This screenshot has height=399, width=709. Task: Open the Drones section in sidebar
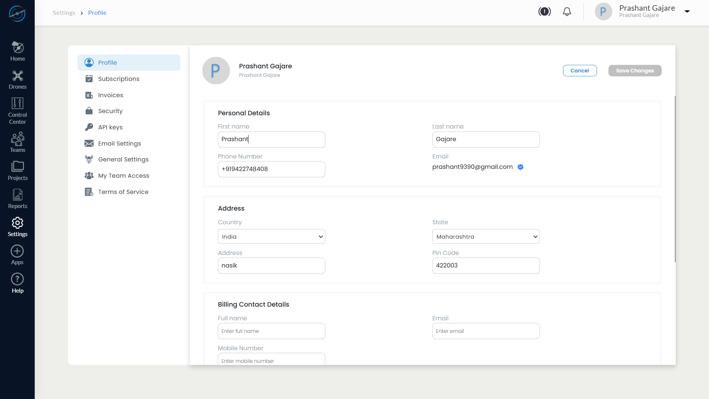click(x=17, y=80)
